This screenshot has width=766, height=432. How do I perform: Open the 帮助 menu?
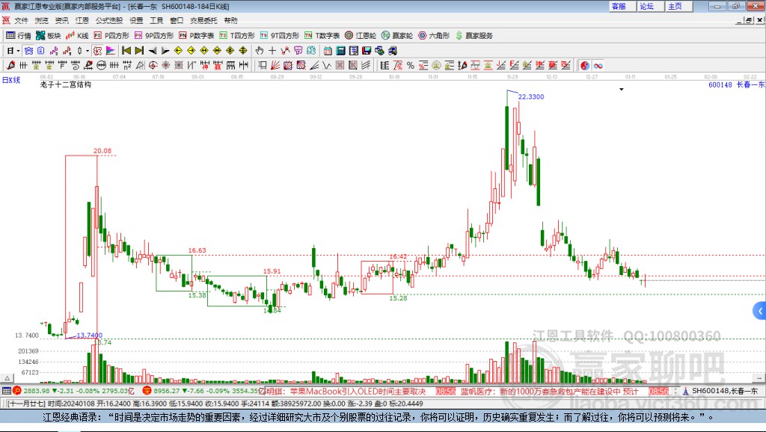pos(230,20)
